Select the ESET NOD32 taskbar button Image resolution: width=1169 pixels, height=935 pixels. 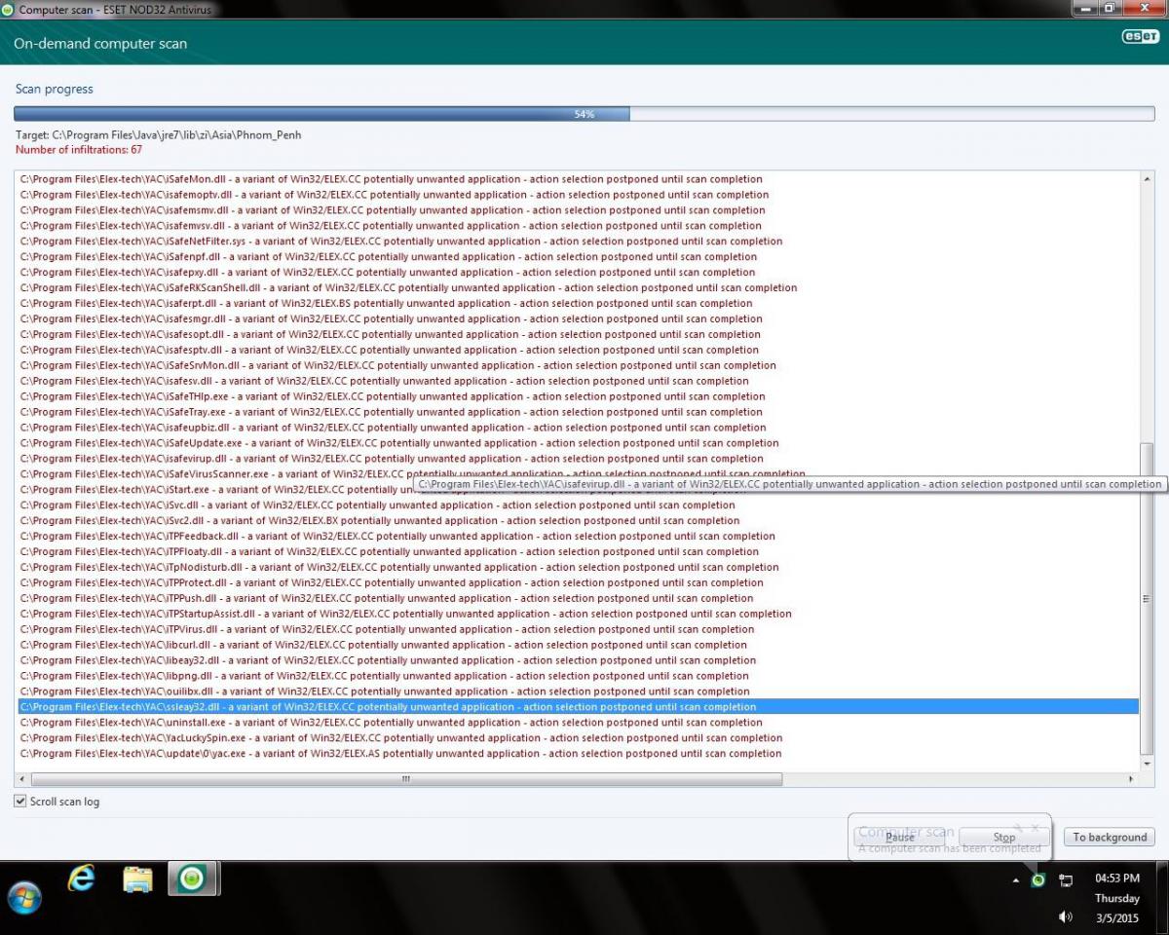[193, 879]
